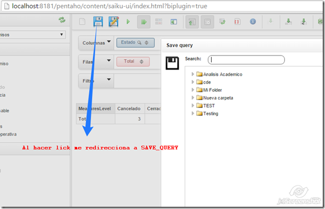Click the export CSV green arrow icon
Image resolution: width=325 pixels, height=209 pixels.
304,21
